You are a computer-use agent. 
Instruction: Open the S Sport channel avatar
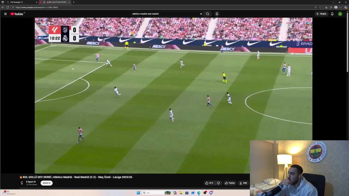pyautogui.click(x=22, y=183)
